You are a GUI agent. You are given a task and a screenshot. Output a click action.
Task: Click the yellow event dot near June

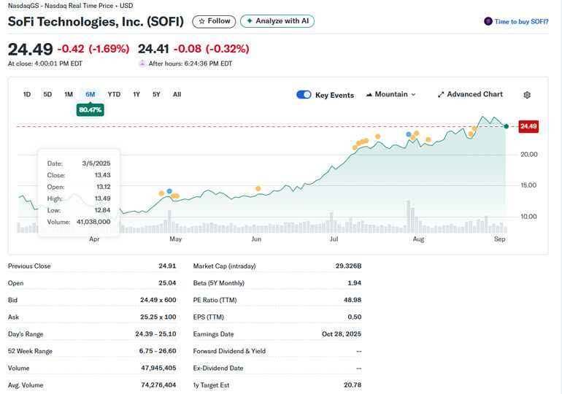[258, 188]
